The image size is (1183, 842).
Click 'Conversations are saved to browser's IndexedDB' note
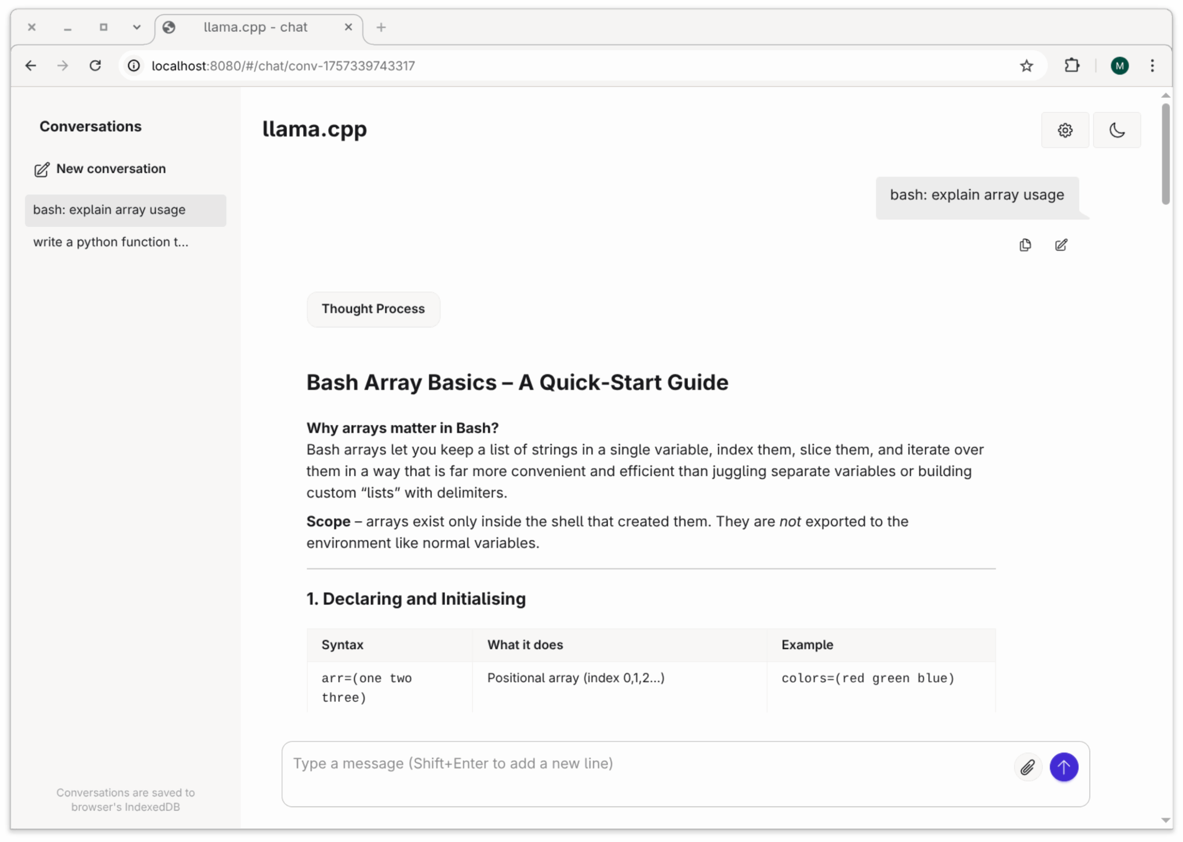click(126, 800)
